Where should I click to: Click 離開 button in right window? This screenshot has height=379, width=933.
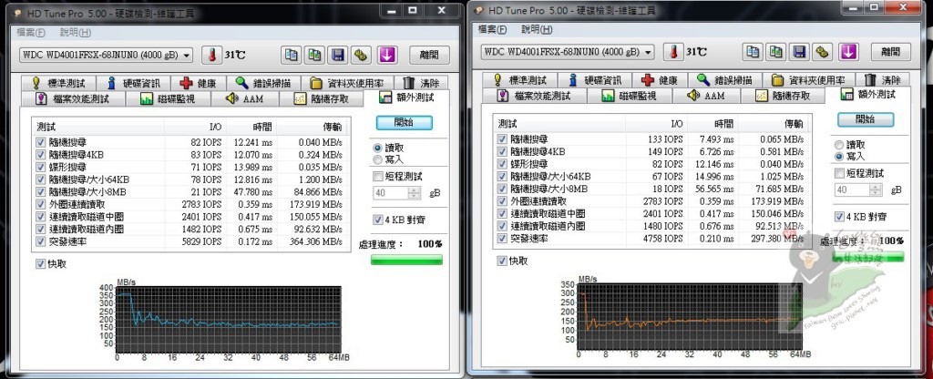tap(891, 52)
